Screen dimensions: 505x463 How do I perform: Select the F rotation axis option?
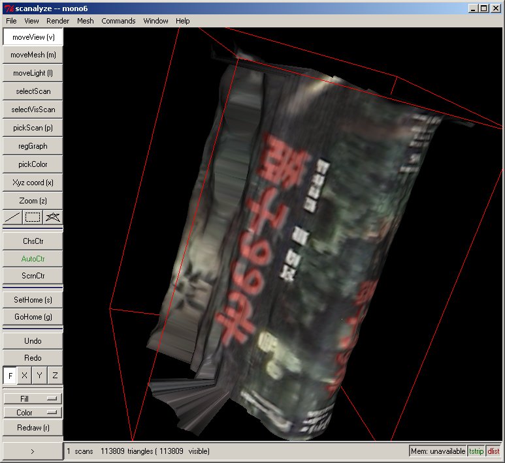pos(10,376)
